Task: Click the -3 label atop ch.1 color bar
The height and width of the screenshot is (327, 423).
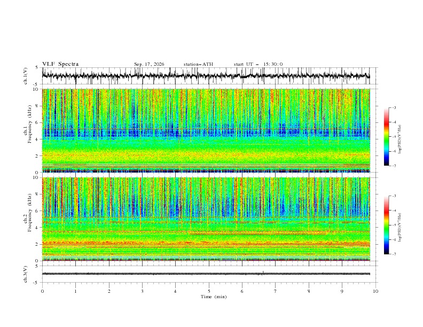Action: [394, 107]
